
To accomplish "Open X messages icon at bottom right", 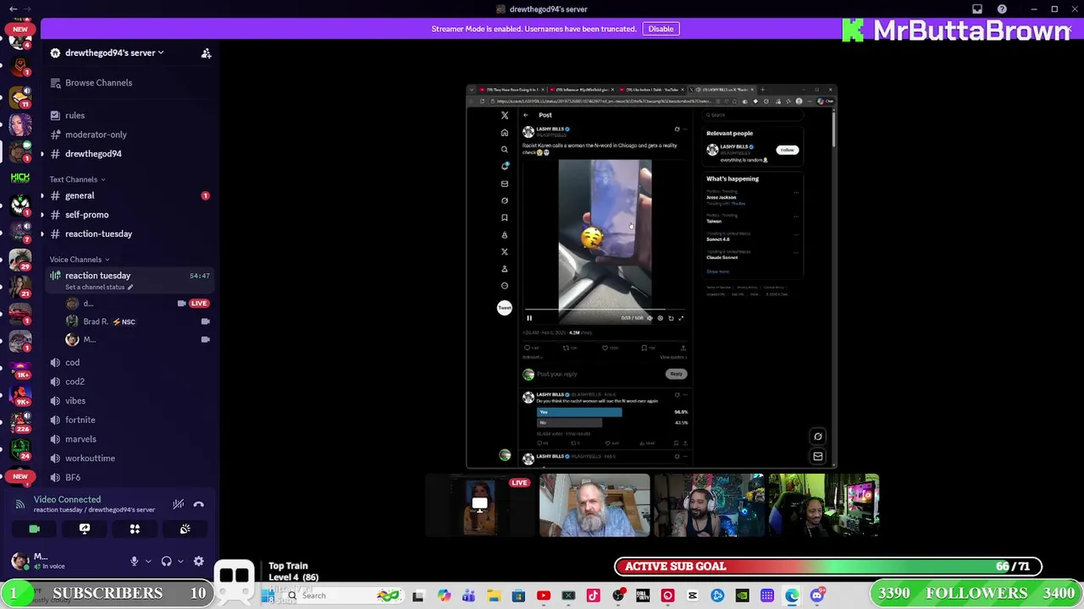I will (818, 457).
